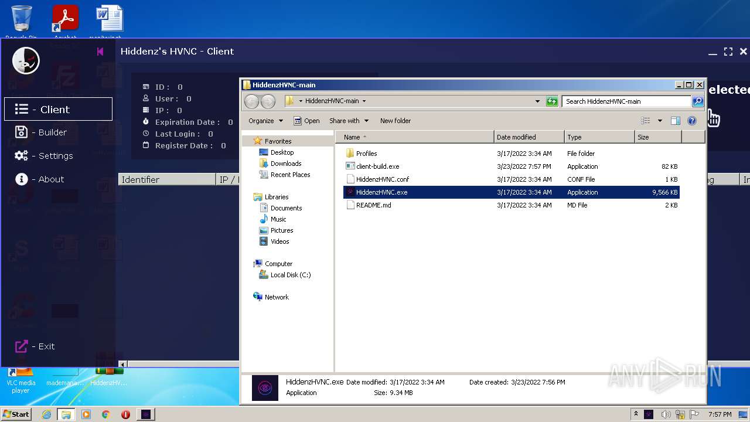Image resolution: width=750 pixels, height=422 pixels.
Task: Open the view options dropdown arrow
Action: (660, 121)
